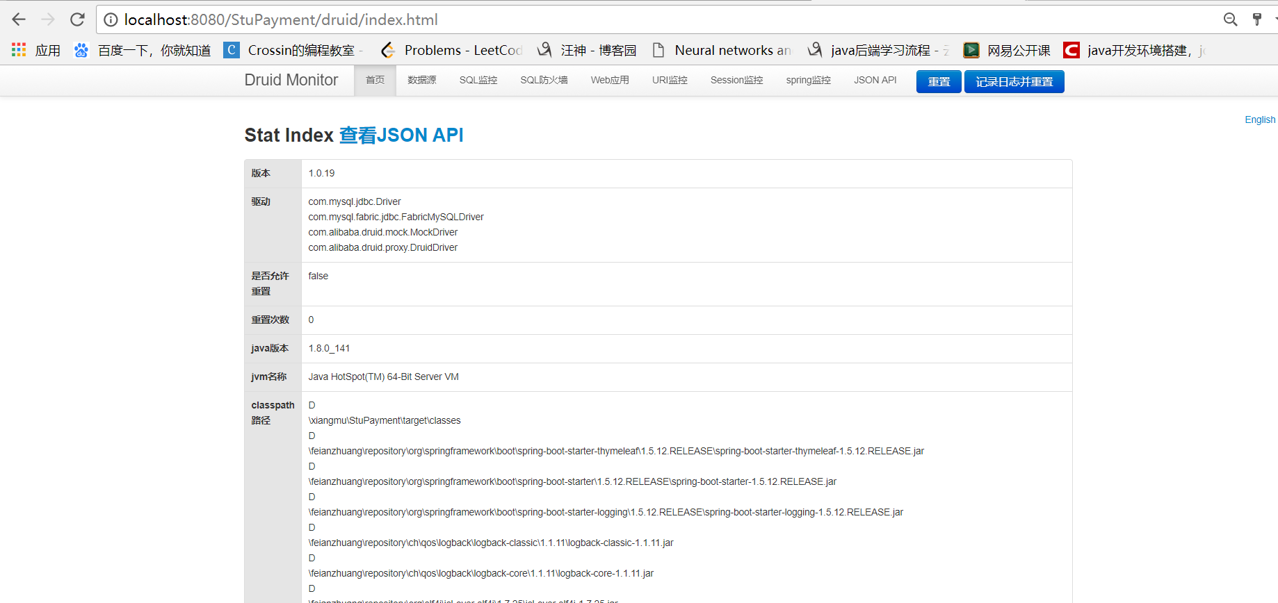Click the \xiangmu\StuPayment\target\classes path
Image resolution: width=1278 pixels, height=603 pixels.
click(x=385, y=420)
